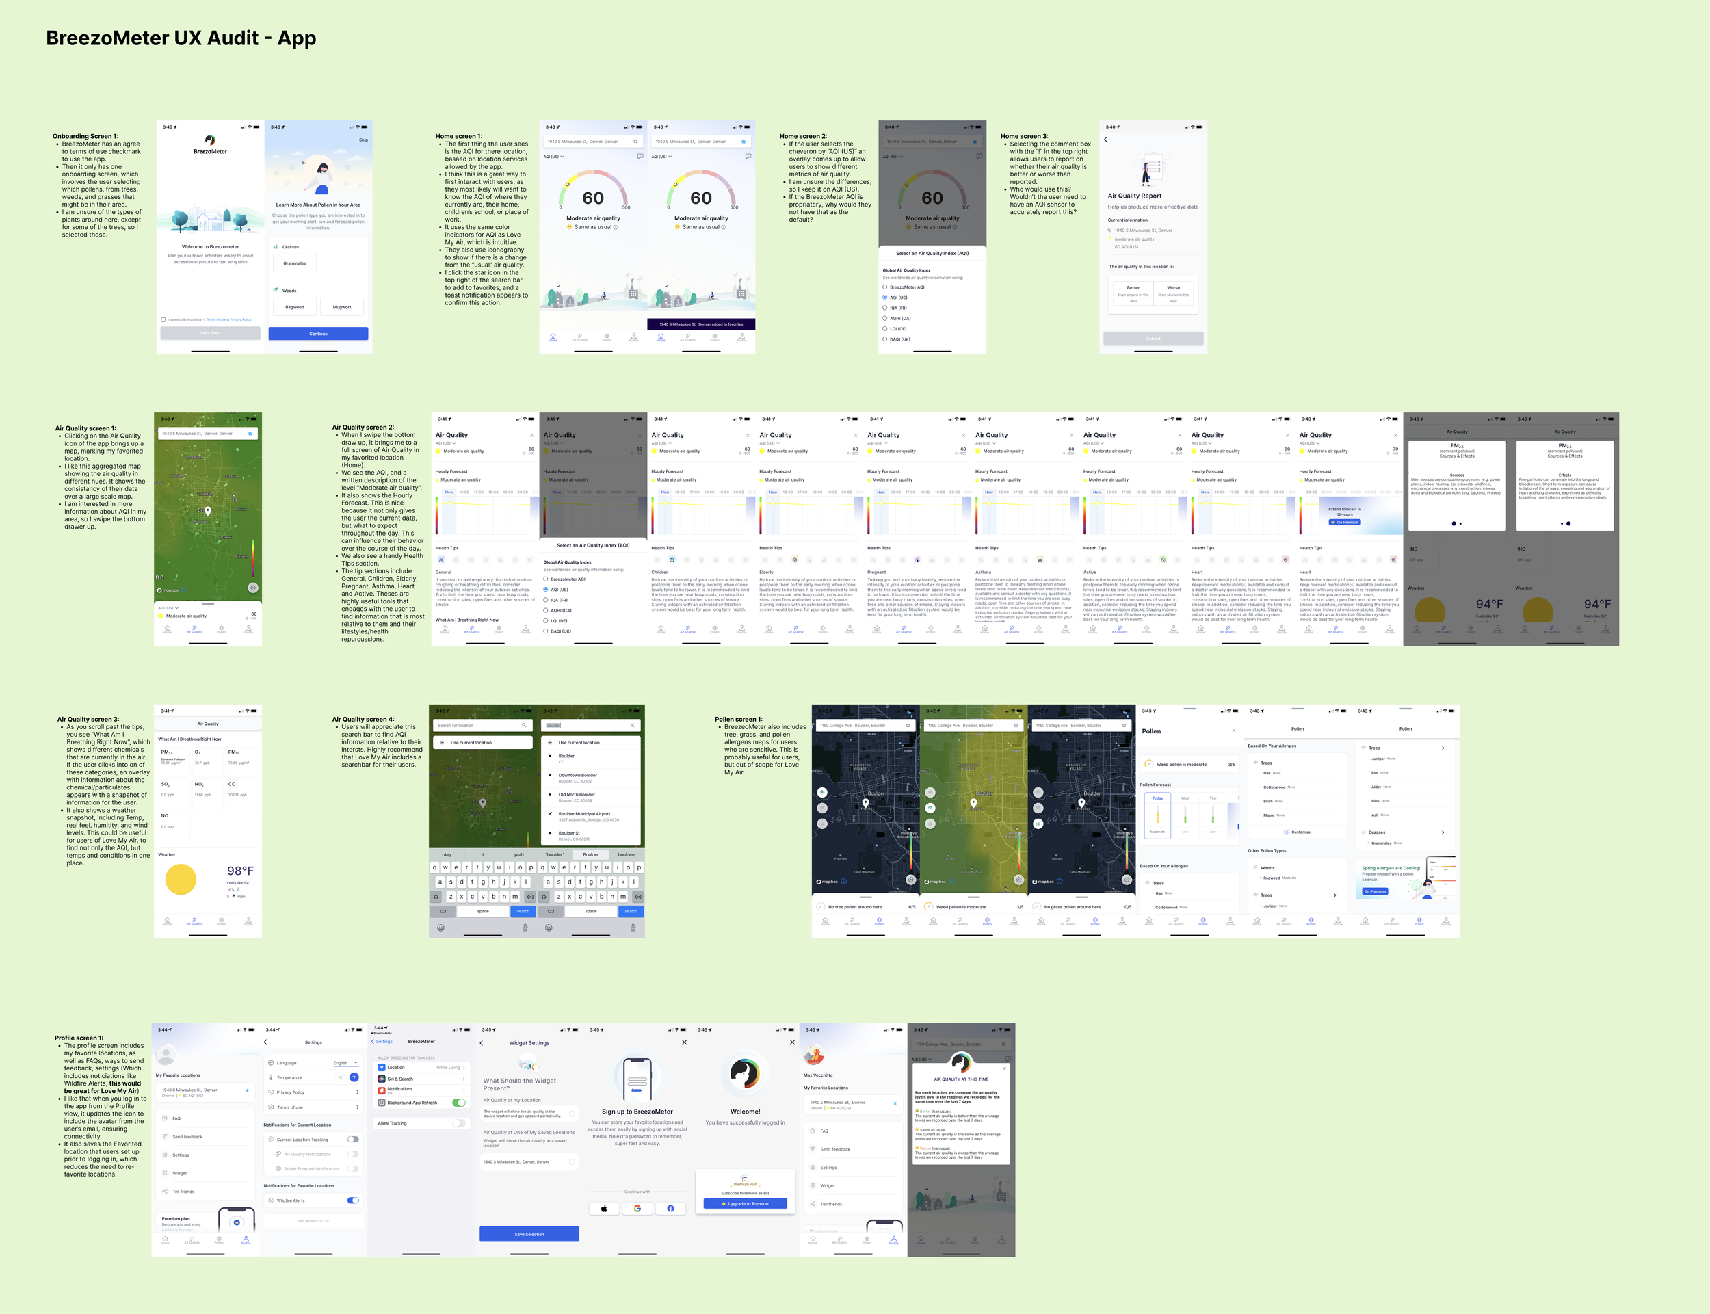The width and height of the screenshot is (1710, 1314).
Task: Tap the Facebook sign-in icon button
Action: pyautogui.click(x=670, y=1209)
